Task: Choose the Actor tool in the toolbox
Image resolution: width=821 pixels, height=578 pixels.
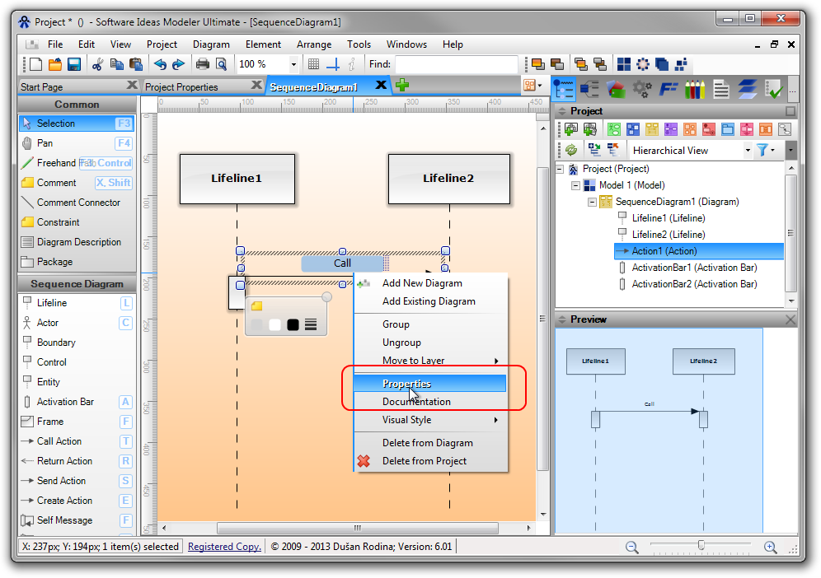Action: tap(77, 323)
